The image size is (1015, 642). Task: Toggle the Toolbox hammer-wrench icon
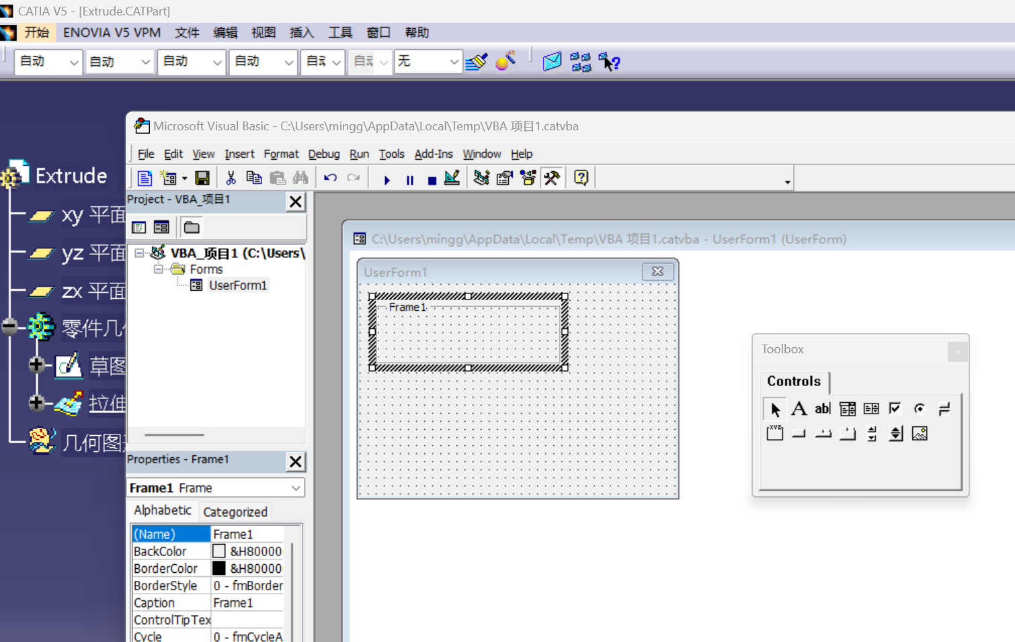click(552, 178)
